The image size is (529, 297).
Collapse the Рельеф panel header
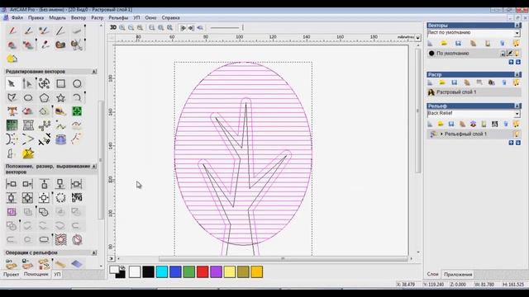pyautogui.click(x=517, y=106)
